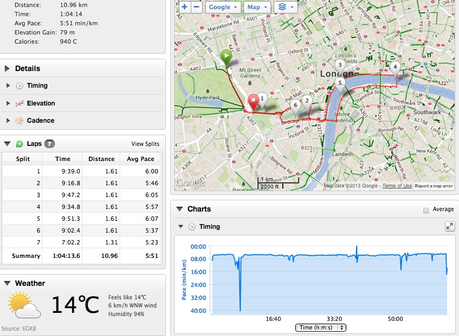This screenshot has width=459, height=336.
Task: Collapse the Weather panel triangle
Action: tap(6, 283)
